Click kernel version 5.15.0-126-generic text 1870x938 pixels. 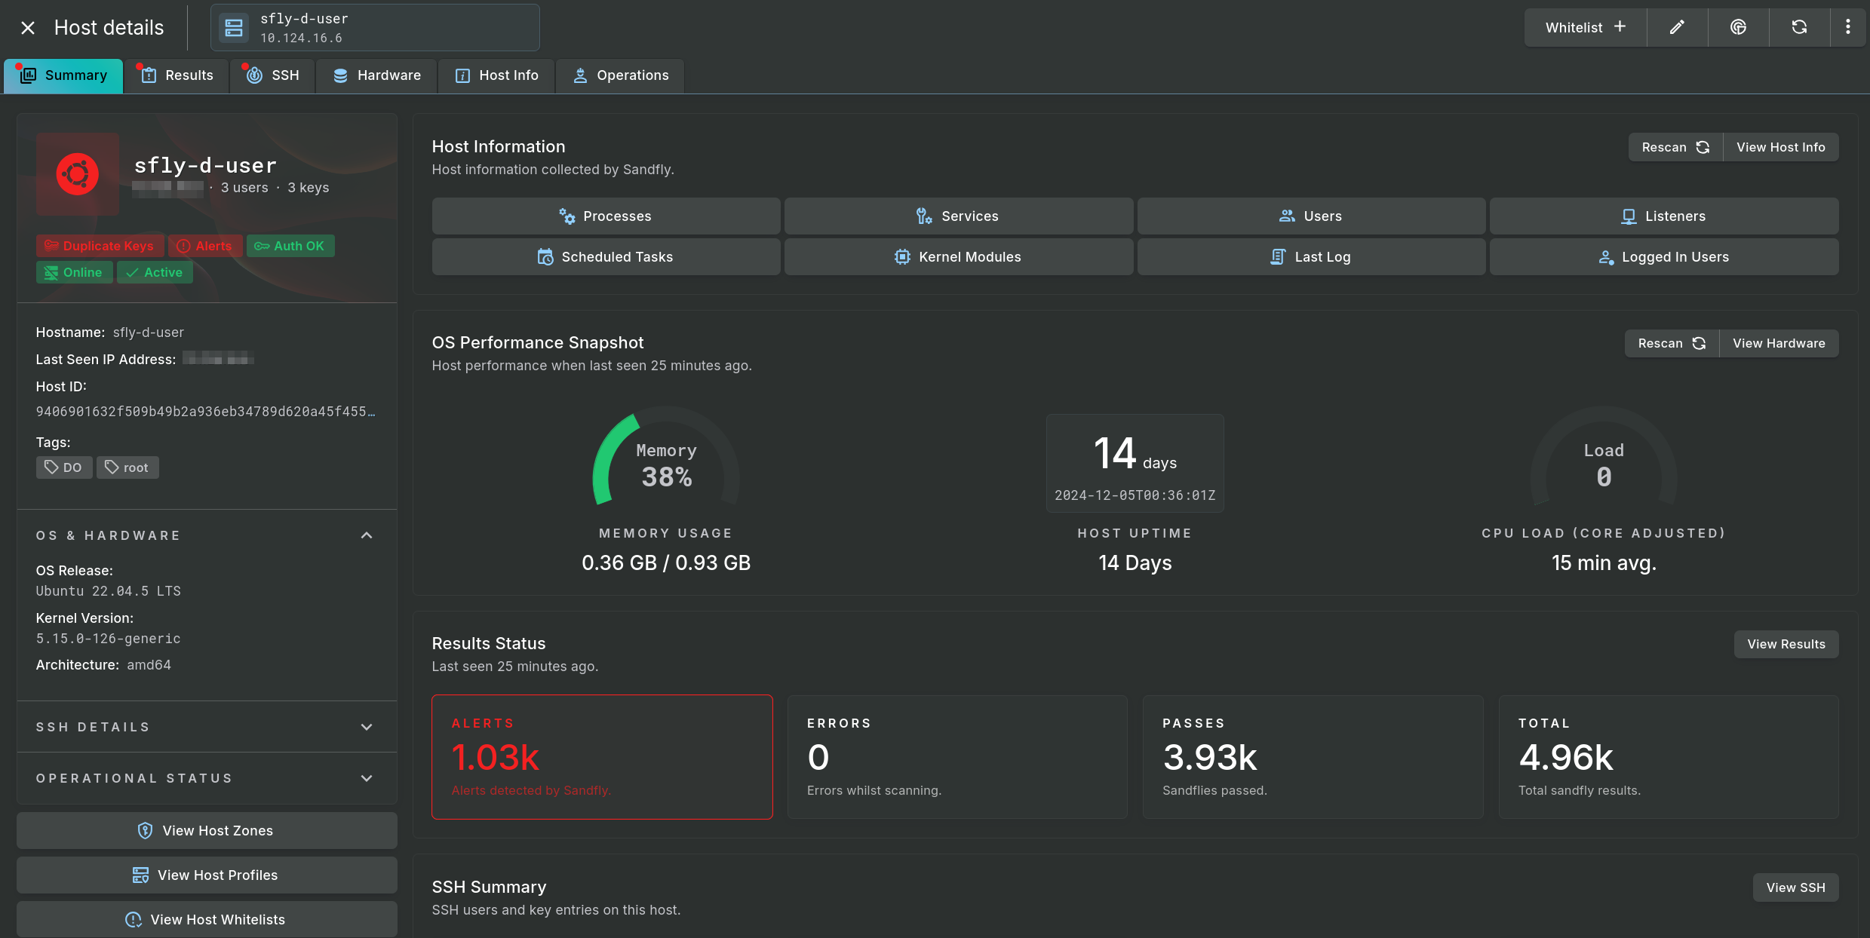109,639
